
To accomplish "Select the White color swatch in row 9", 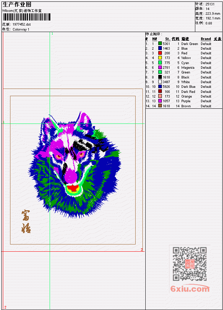I will [x=160, y=82].
